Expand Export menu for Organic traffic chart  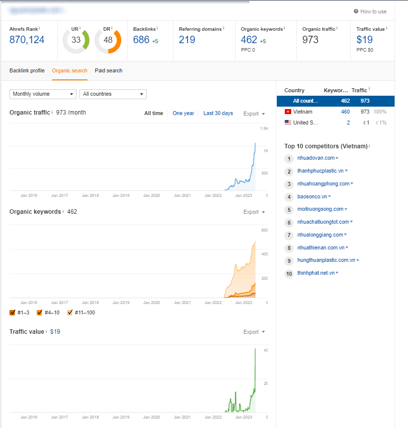coord(254,114)
